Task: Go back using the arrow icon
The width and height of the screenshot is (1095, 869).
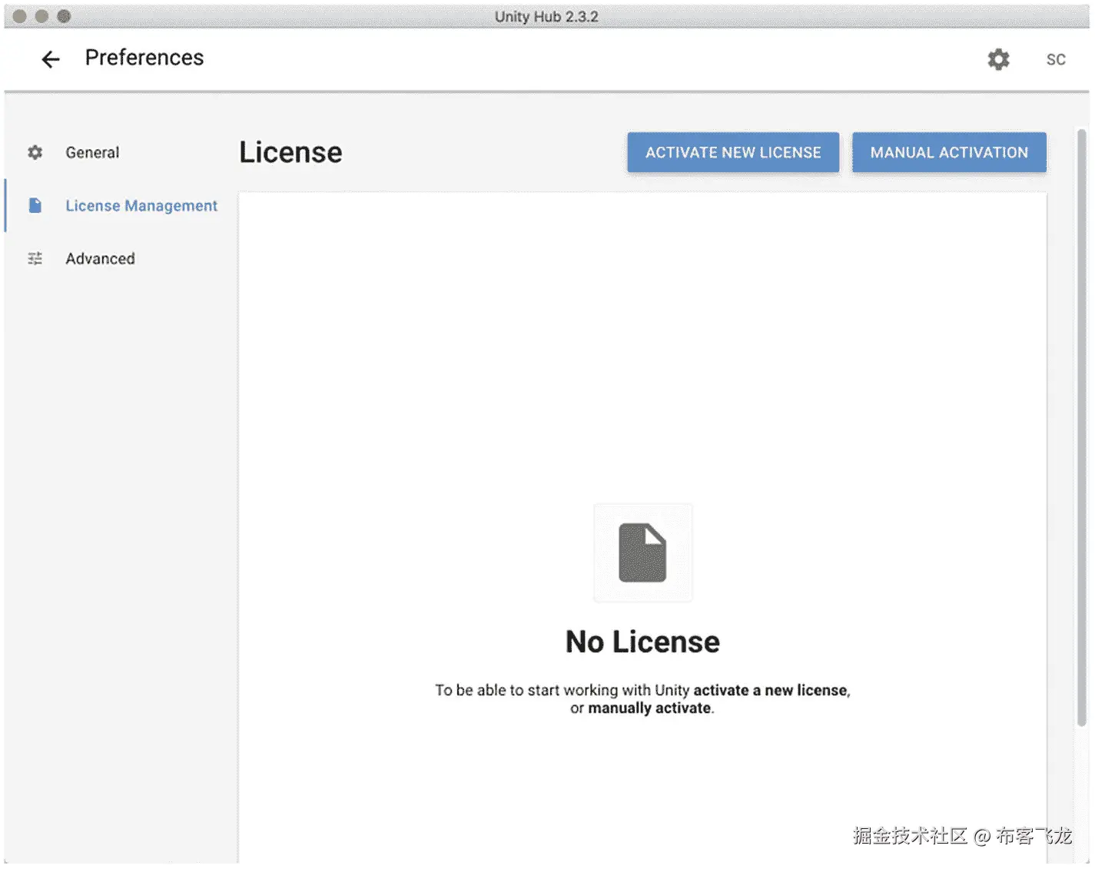Action: (x=51, y=59)
